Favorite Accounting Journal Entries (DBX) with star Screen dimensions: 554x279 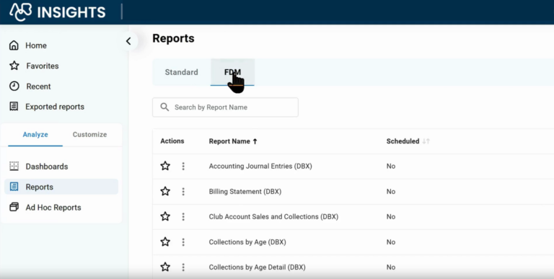point(165,166)
